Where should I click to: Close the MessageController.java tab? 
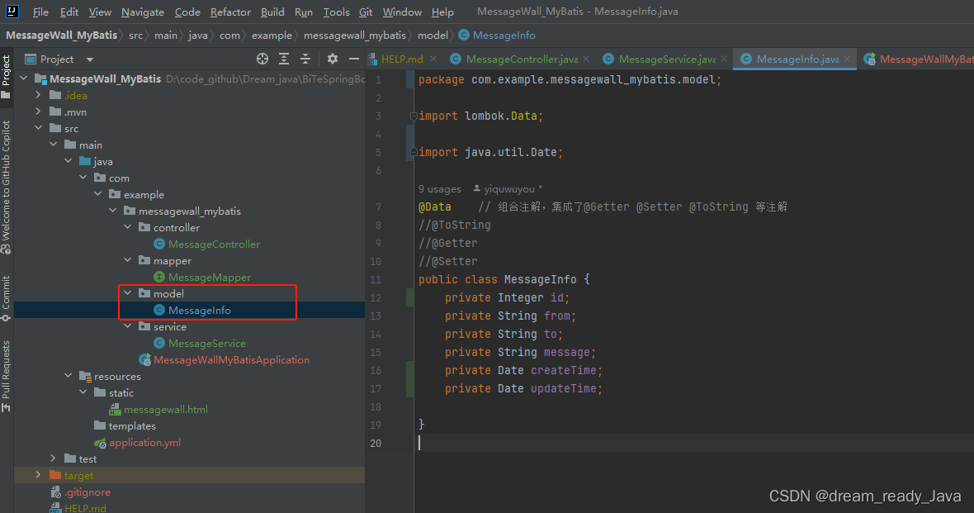tap(586, 59)
